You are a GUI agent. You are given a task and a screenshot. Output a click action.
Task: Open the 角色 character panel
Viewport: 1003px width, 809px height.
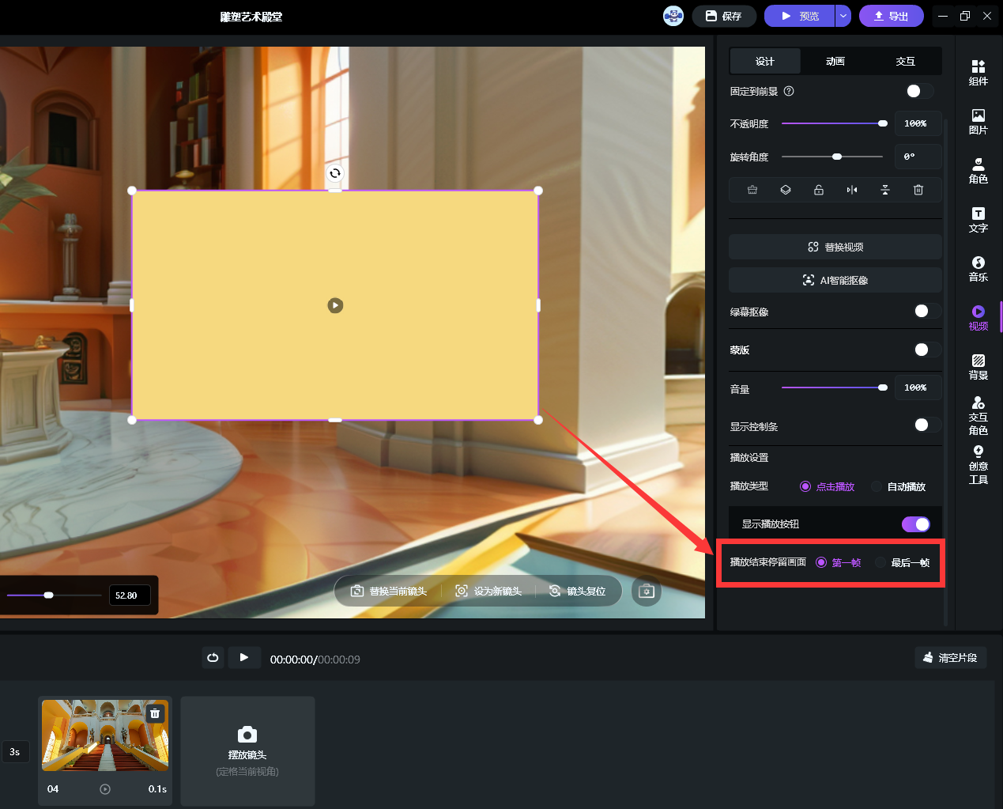[x=978, y=170]
